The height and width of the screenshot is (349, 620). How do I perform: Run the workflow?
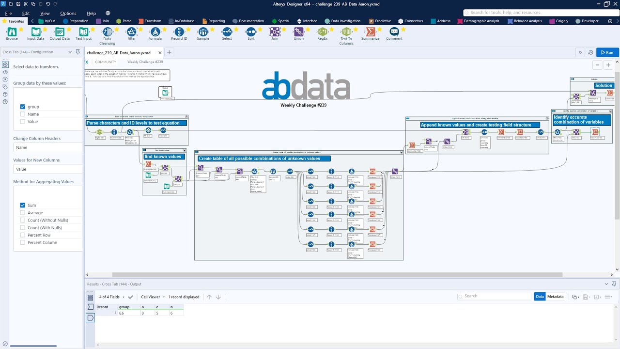tap(607, 52)
